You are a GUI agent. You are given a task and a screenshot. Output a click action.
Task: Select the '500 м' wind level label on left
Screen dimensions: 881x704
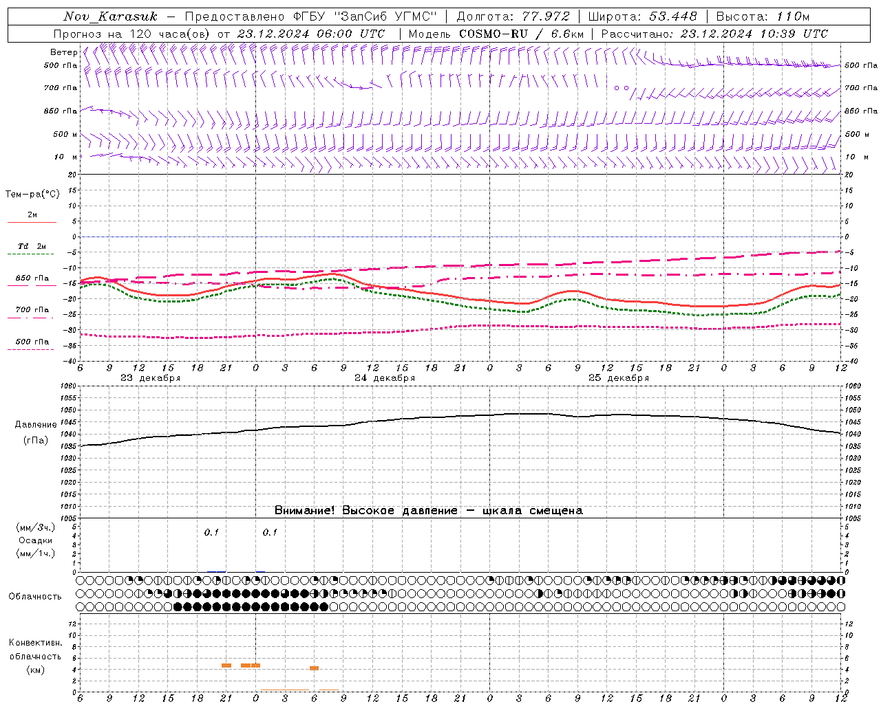(65, 134)
